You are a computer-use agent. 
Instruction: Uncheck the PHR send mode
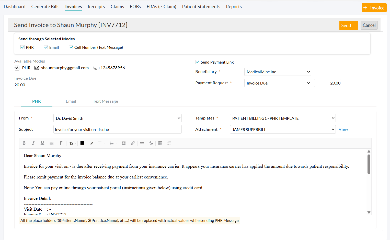23,47
